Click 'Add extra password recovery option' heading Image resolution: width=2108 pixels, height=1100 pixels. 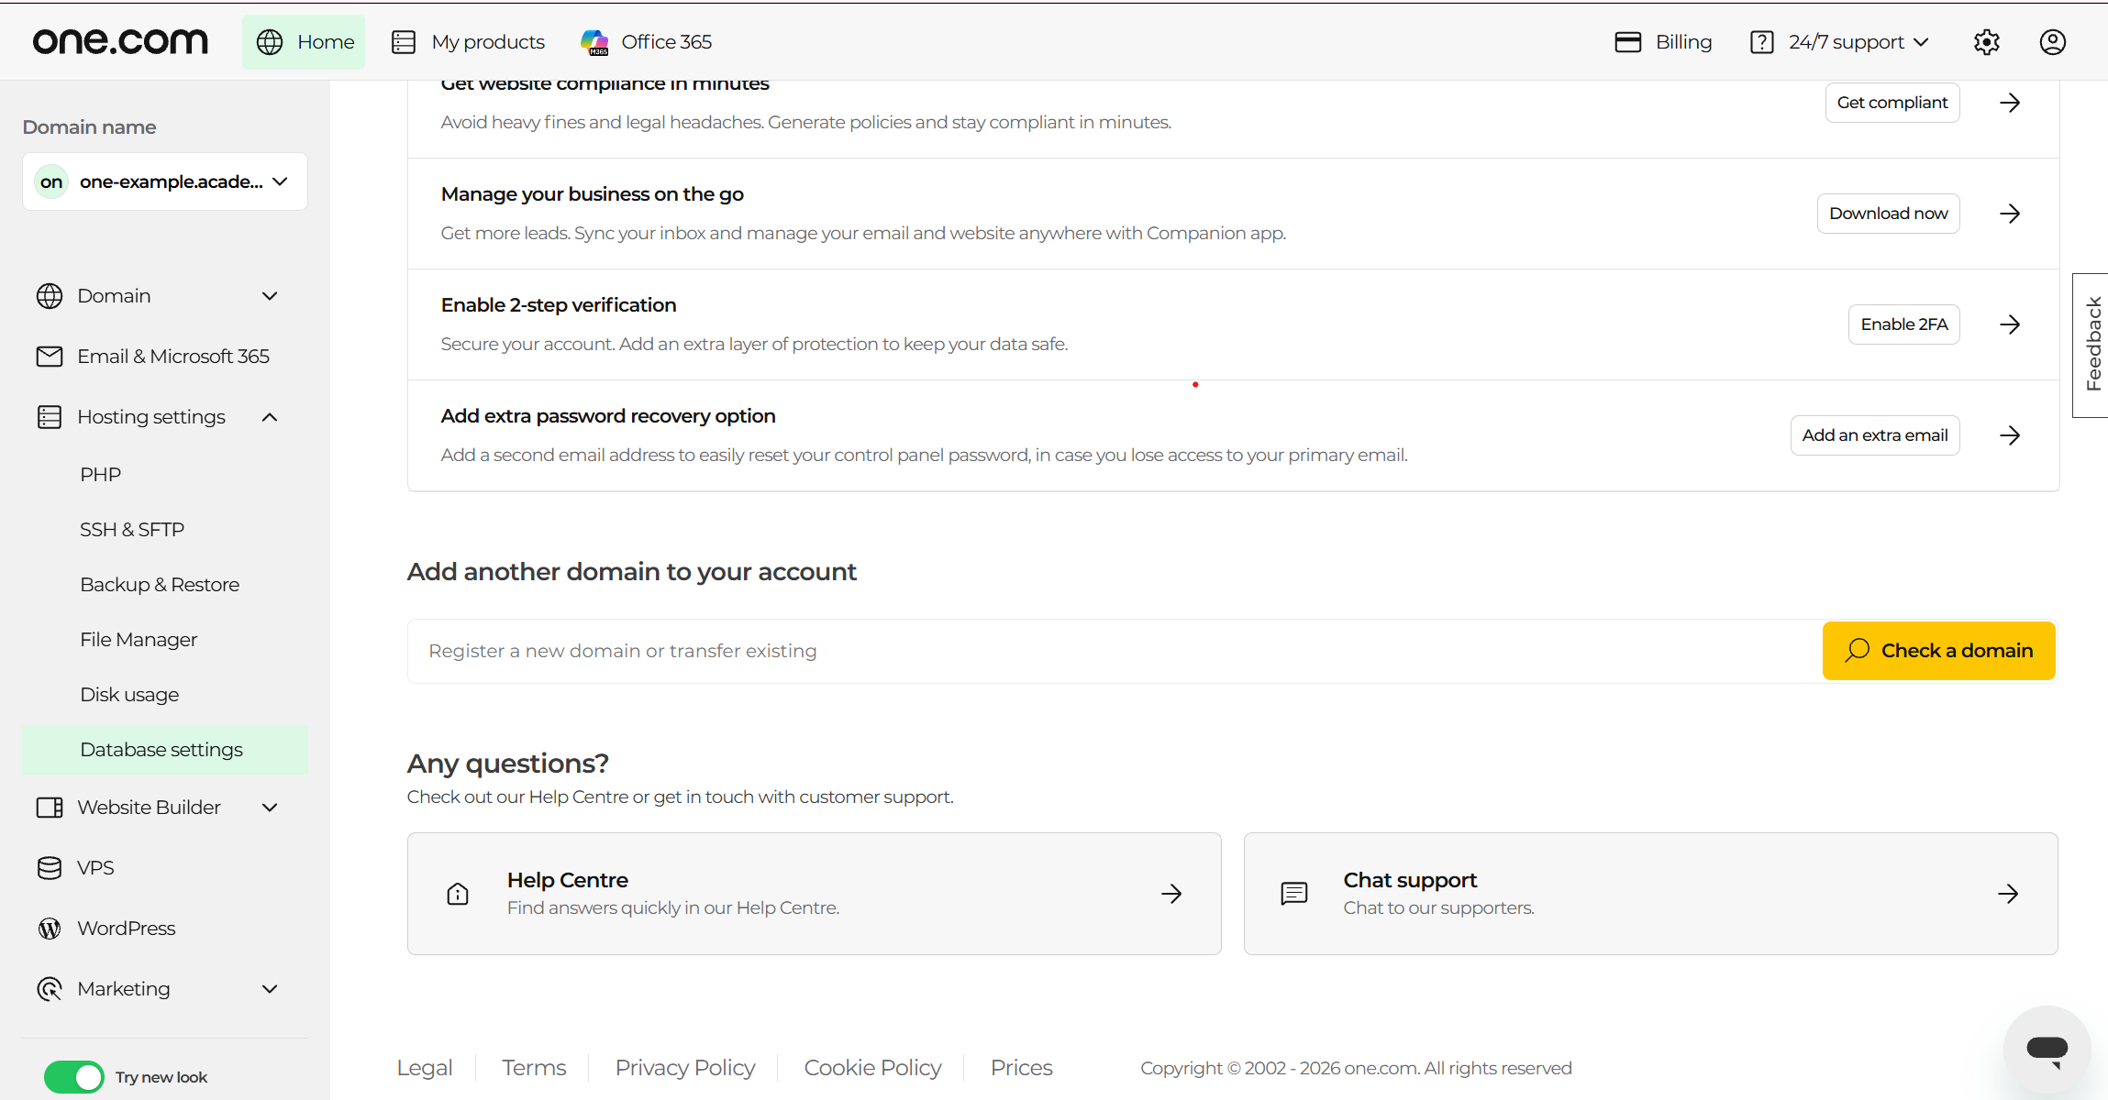tap(608, 416)
